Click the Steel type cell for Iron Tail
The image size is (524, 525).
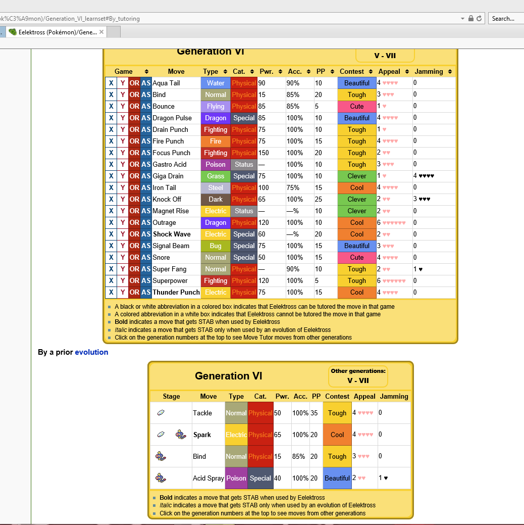click(216, 187)
